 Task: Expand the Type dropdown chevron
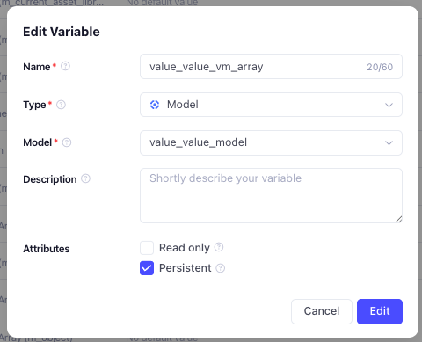point(389,105)
